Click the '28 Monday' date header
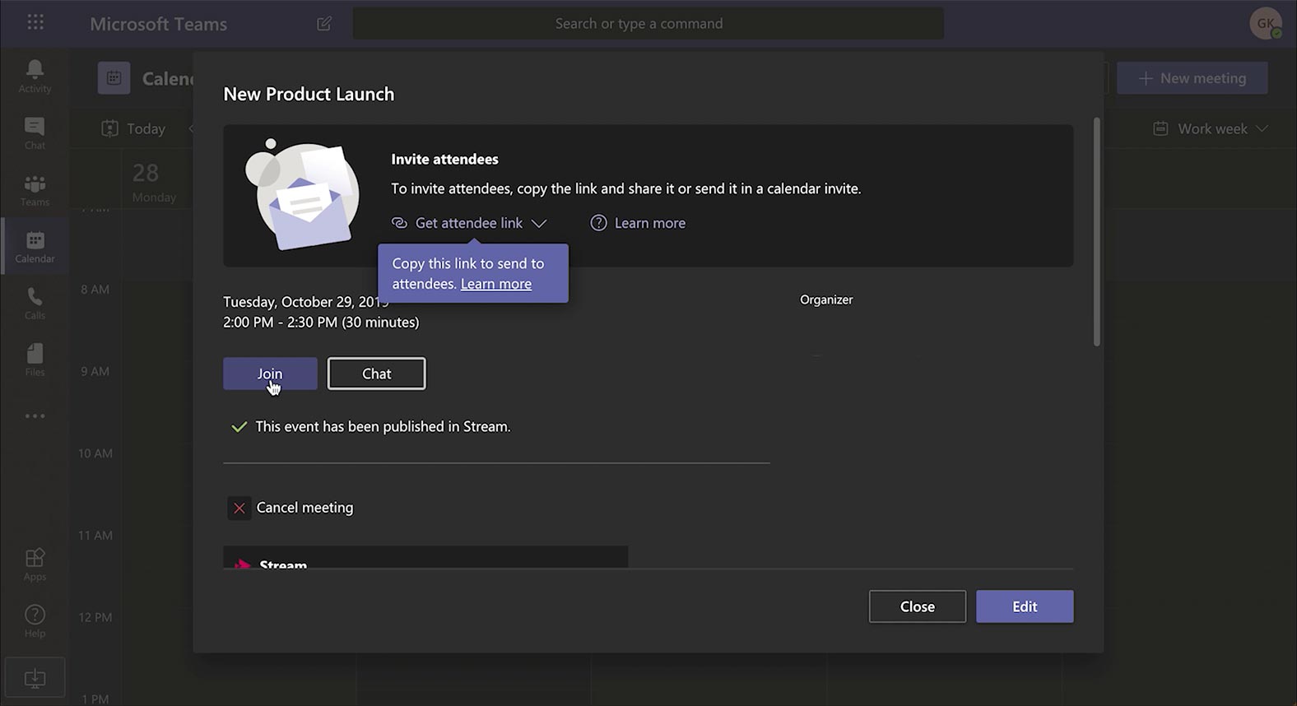The height and width of the screenshot is (706, 1297). click(154, 182)
